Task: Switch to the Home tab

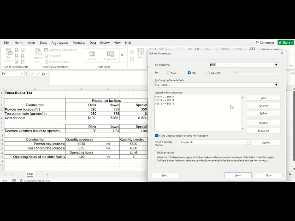Action: click(x=18, y=43)
